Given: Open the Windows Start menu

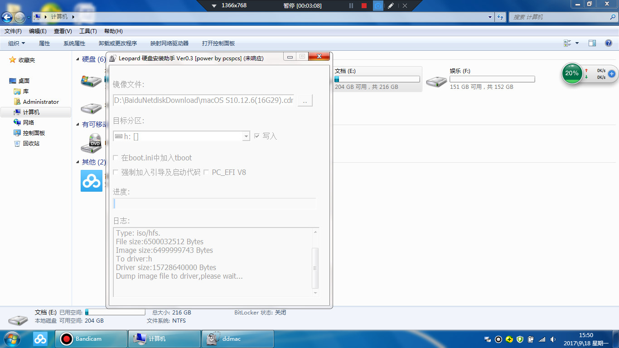Looking at the screenshot, I should click(x=11, y=339).
